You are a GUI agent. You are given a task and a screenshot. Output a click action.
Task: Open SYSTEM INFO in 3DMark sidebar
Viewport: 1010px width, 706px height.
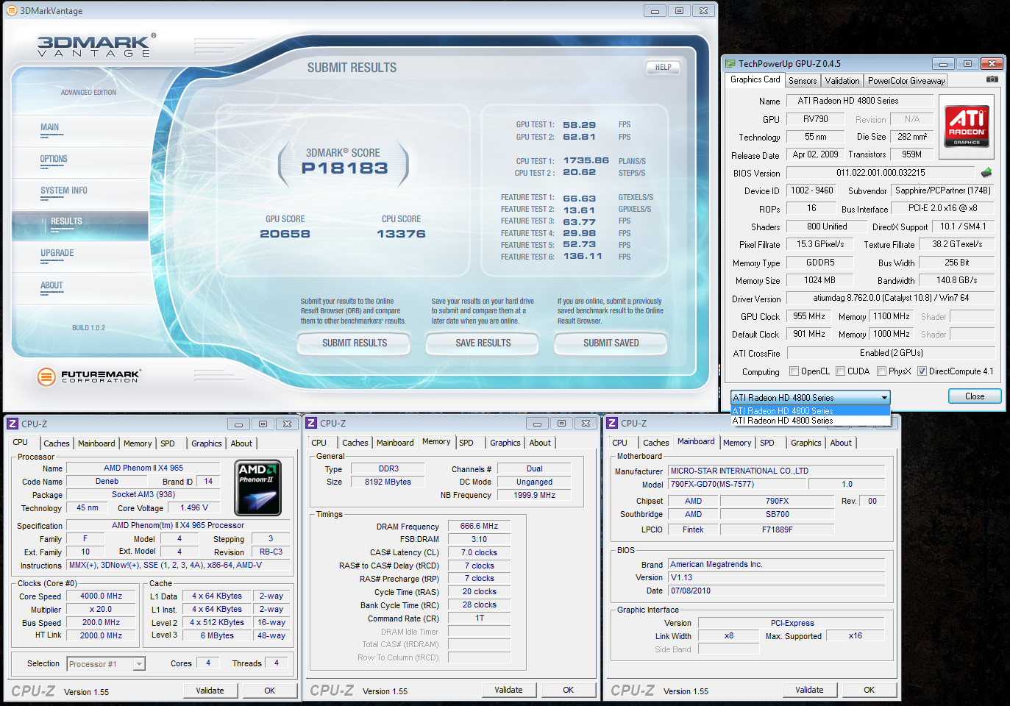tap(64, 190)
